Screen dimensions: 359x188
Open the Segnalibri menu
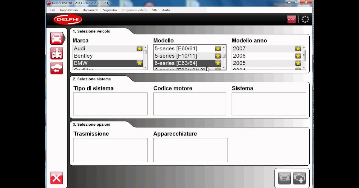coord(110,10)
